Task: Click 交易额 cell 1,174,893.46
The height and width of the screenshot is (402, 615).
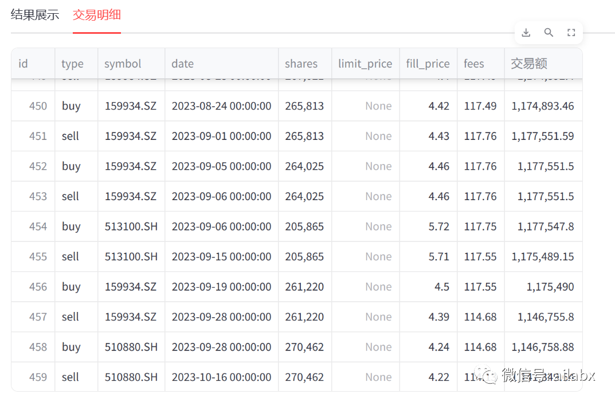Action: [x=543, y=106]
